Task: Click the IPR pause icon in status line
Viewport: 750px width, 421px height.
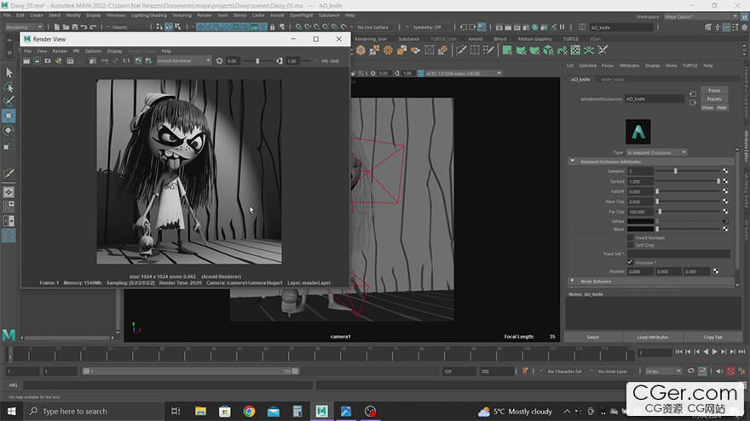Action: tap(562, 27)
